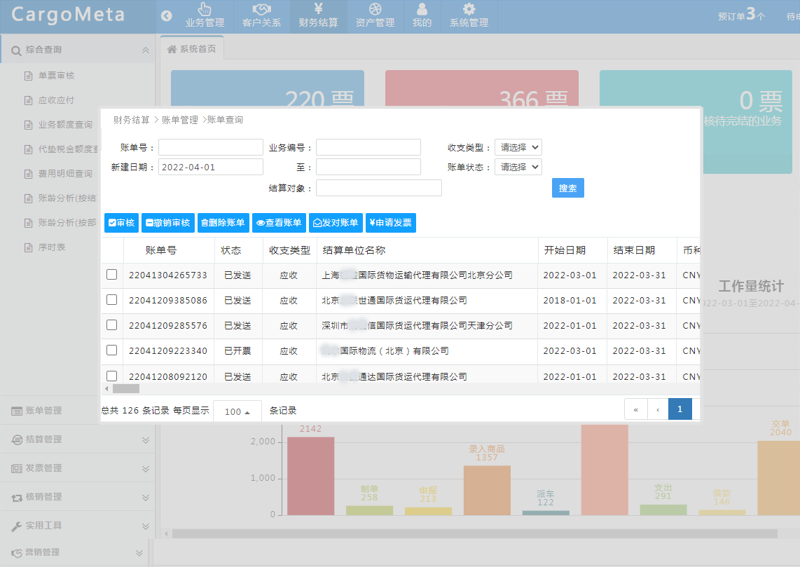
Task: Tick checkbox for bill 22041209385086
Action: point(112,299)
